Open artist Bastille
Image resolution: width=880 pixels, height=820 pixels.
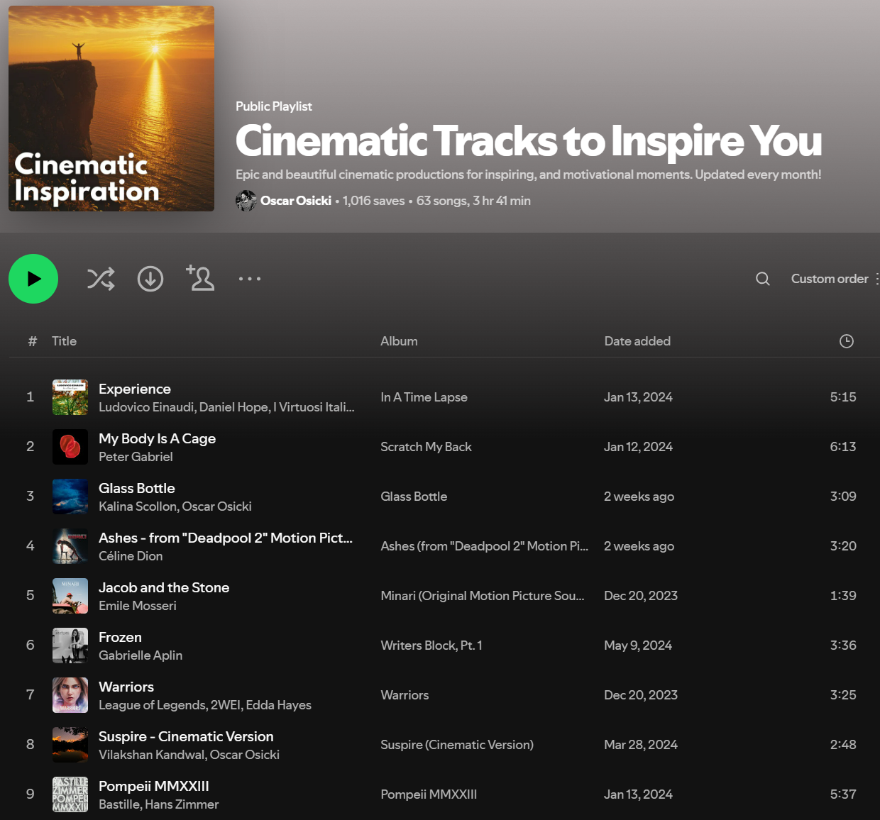click(119, 804)
